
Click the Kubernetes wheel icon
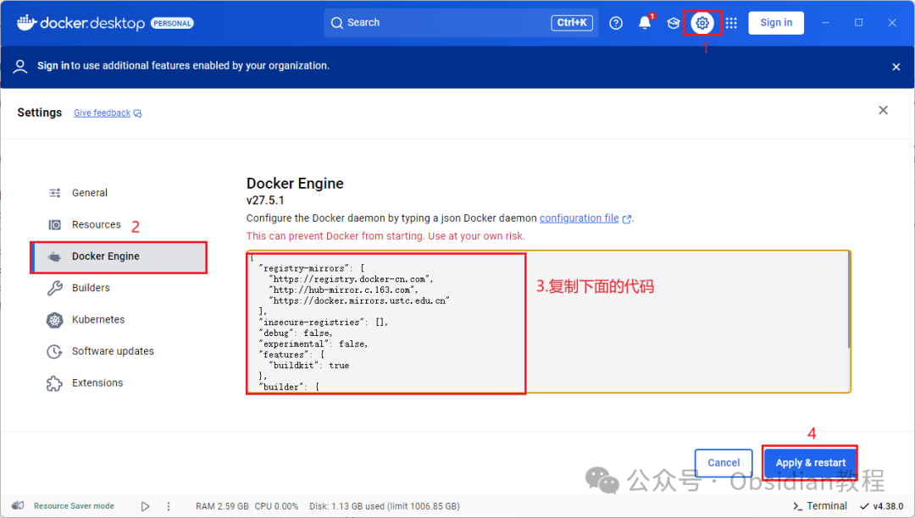55,319
